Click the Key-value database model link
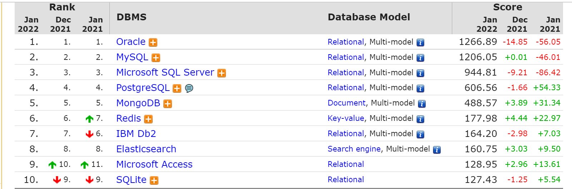This screenshot has height=189, width=572. pos(346,118)
